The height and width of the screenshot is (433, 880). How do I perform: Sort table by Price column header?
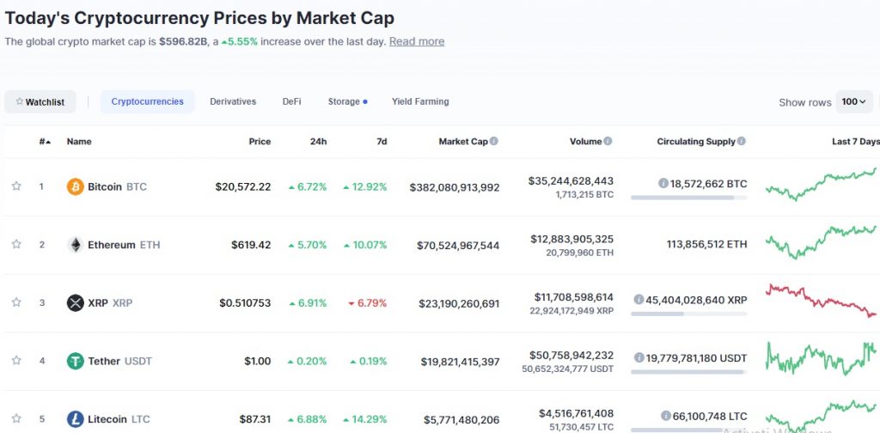260,141
